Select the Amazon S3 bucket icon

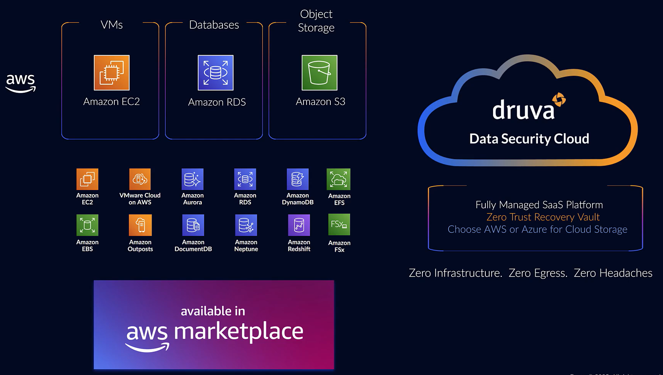click(319, 72)
